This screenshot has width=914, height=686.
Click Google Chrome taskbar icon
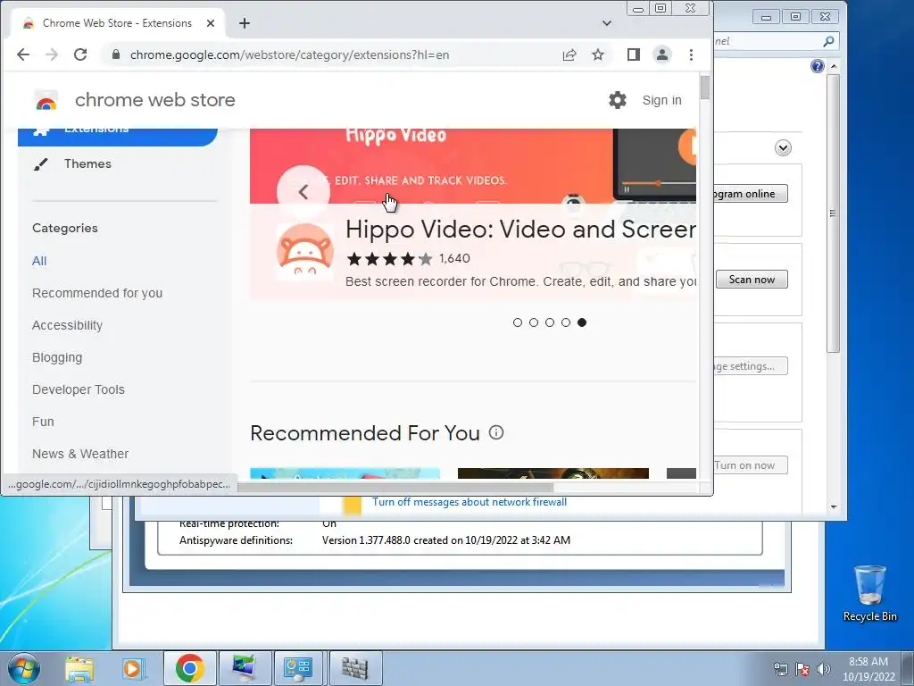tap(189, 668)
